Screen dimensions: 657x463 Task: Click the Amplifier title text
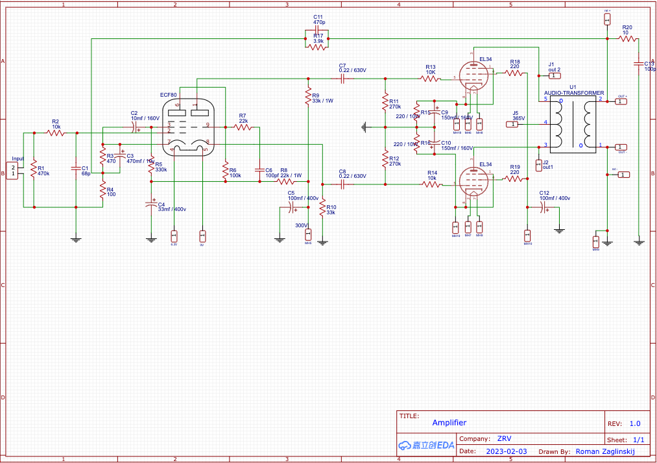click(x=449, y=423)
